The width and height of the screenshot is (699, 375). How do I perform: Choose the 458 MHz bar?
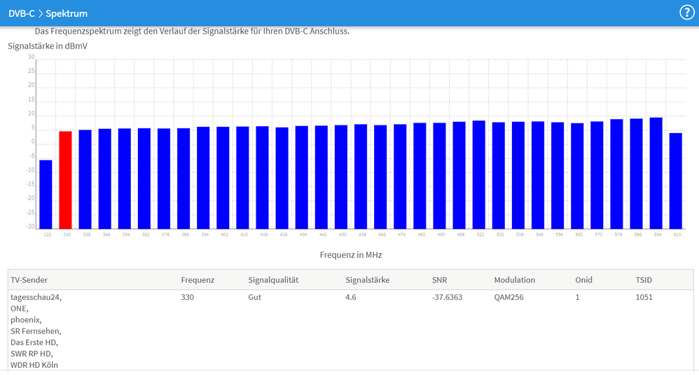click(361, 177)
